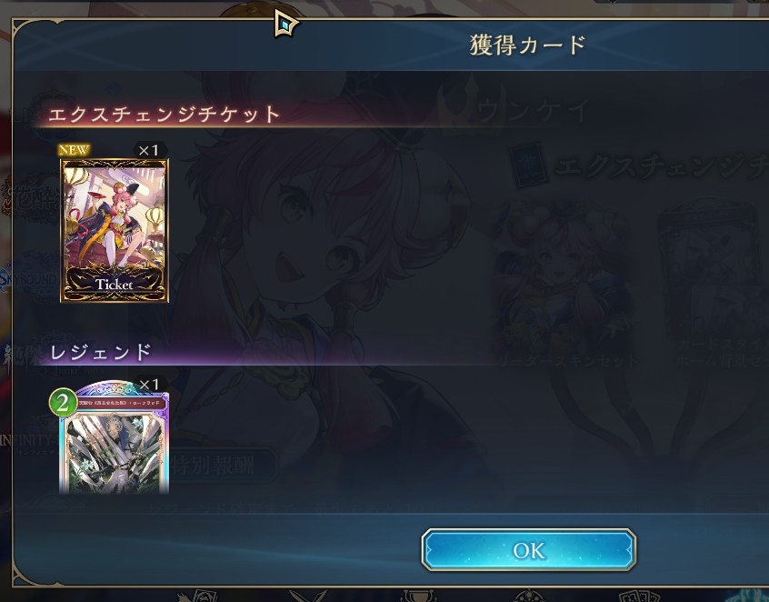The width and height of the screenshot is (769, 602).
Task: Open the card pack icon in bottom bar
Action: 639,597
